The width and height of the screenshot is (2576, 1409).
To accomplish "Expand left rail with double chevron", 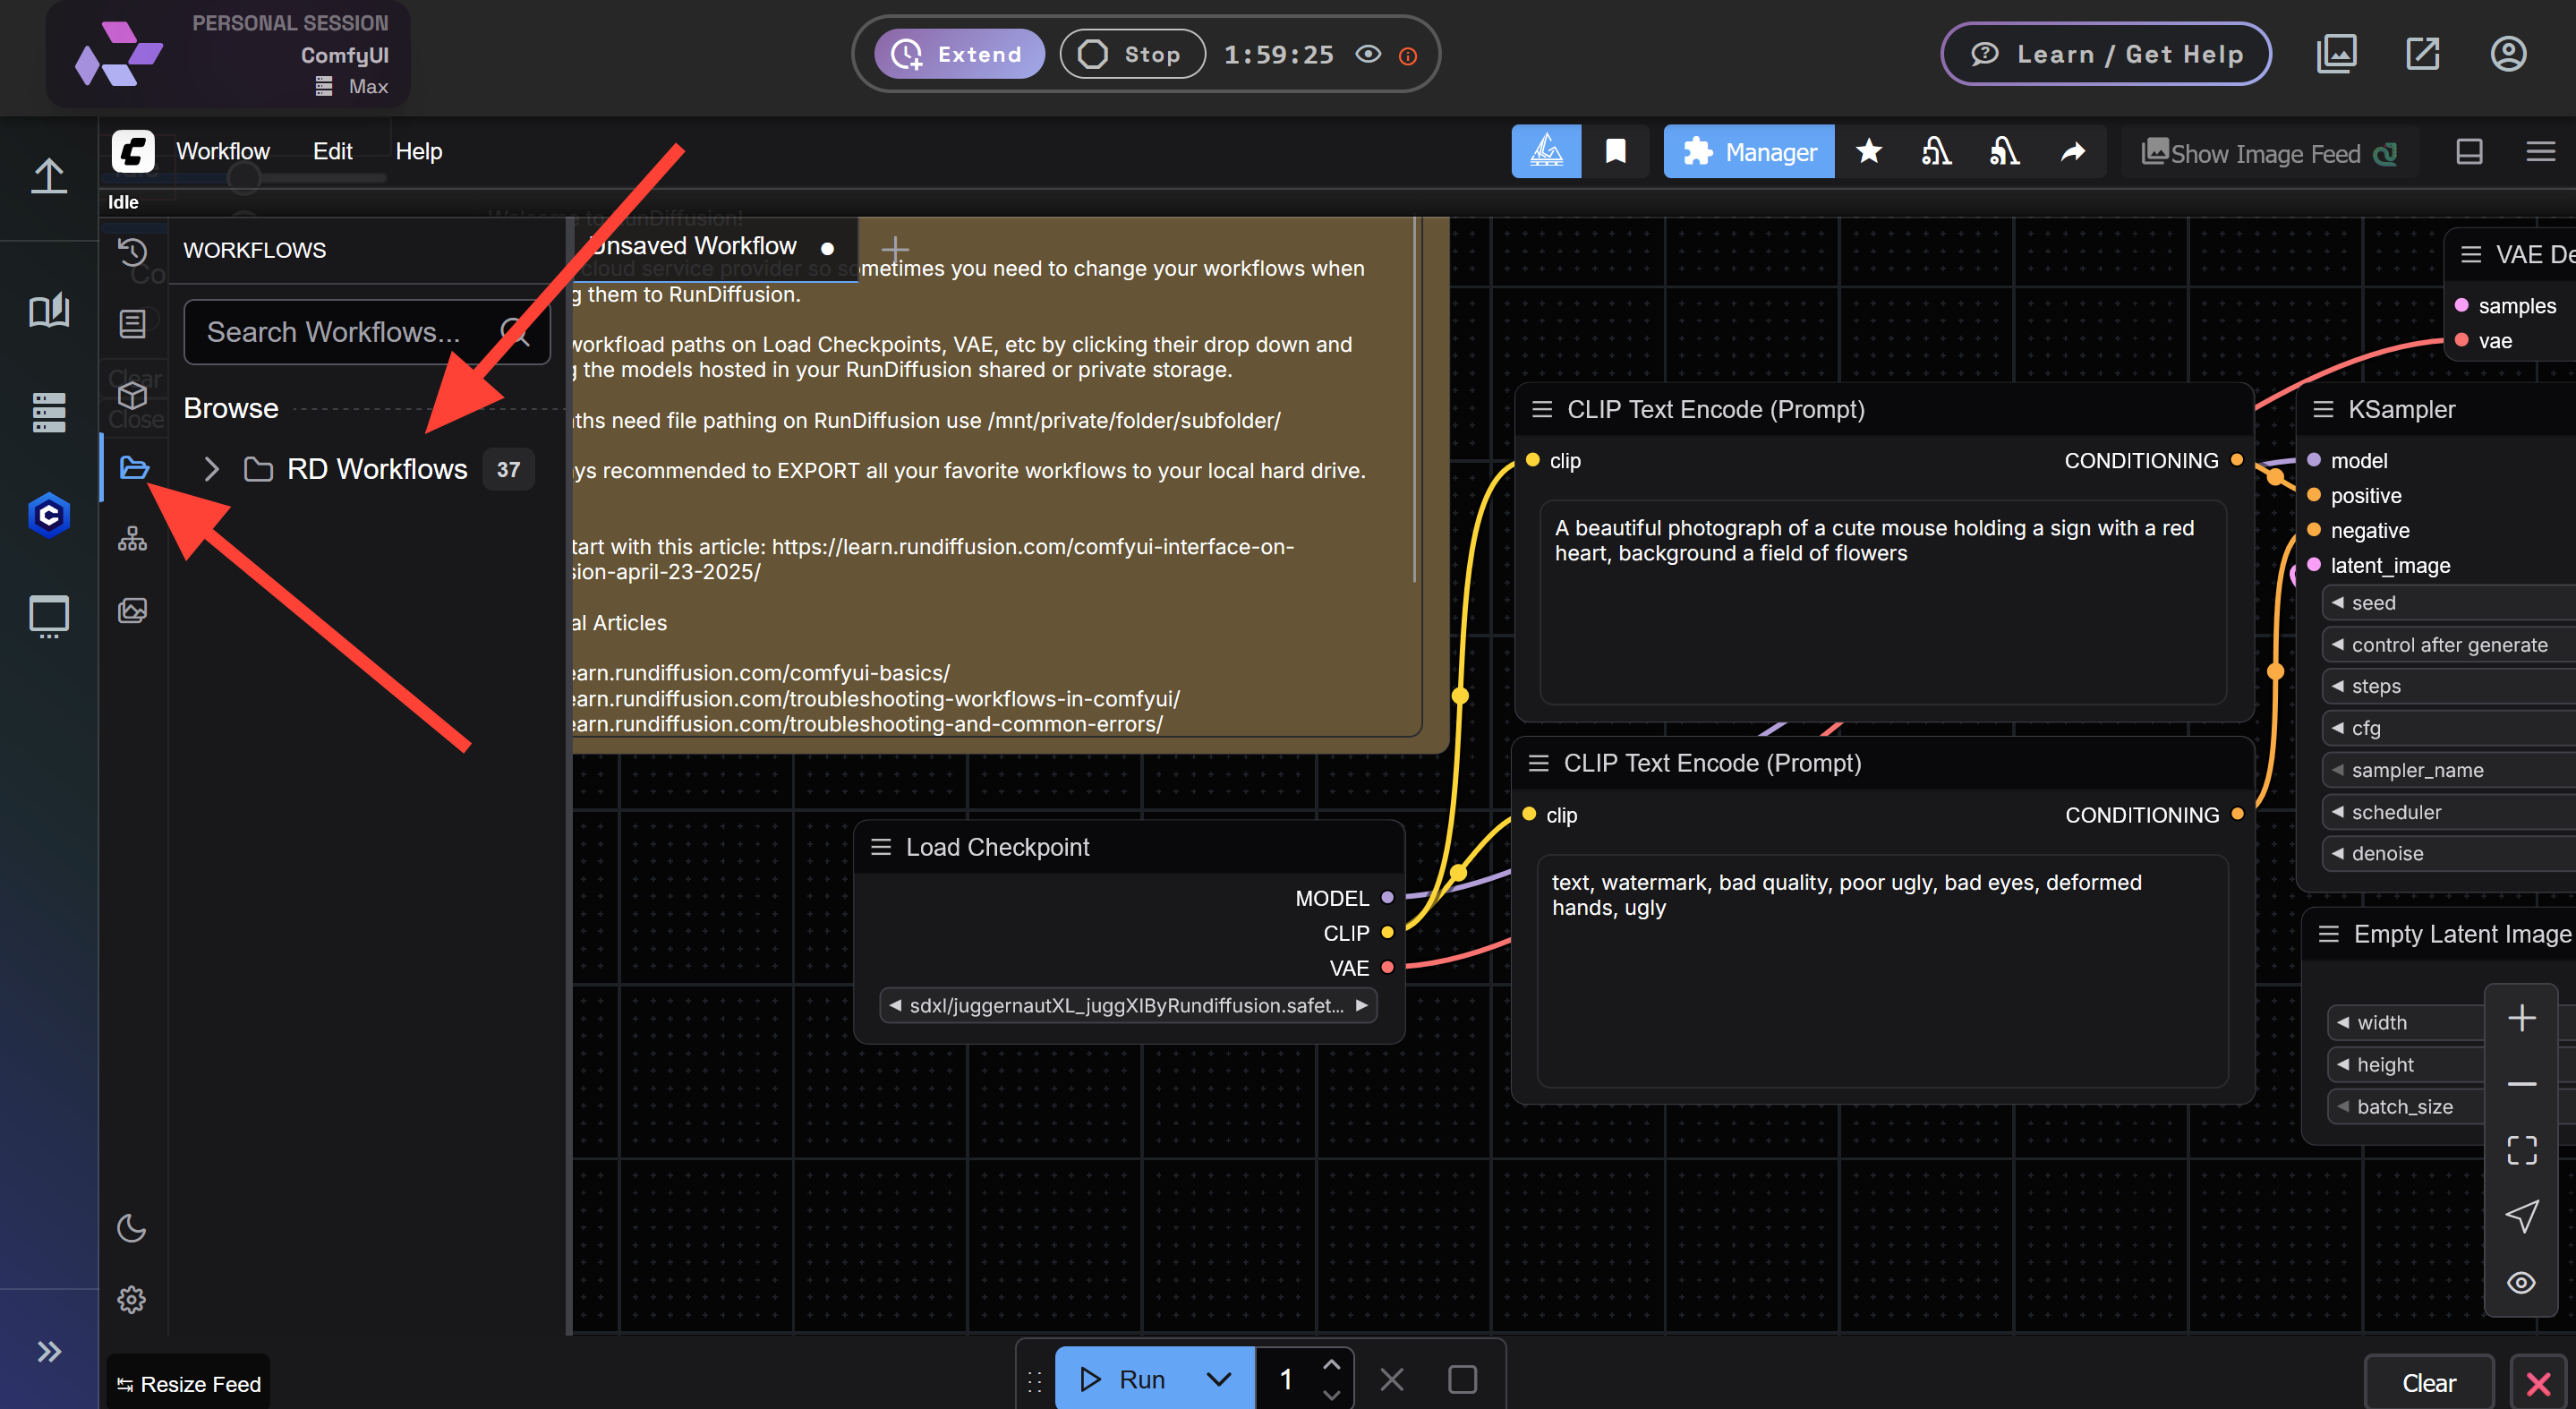I will tap(49, 1352).
